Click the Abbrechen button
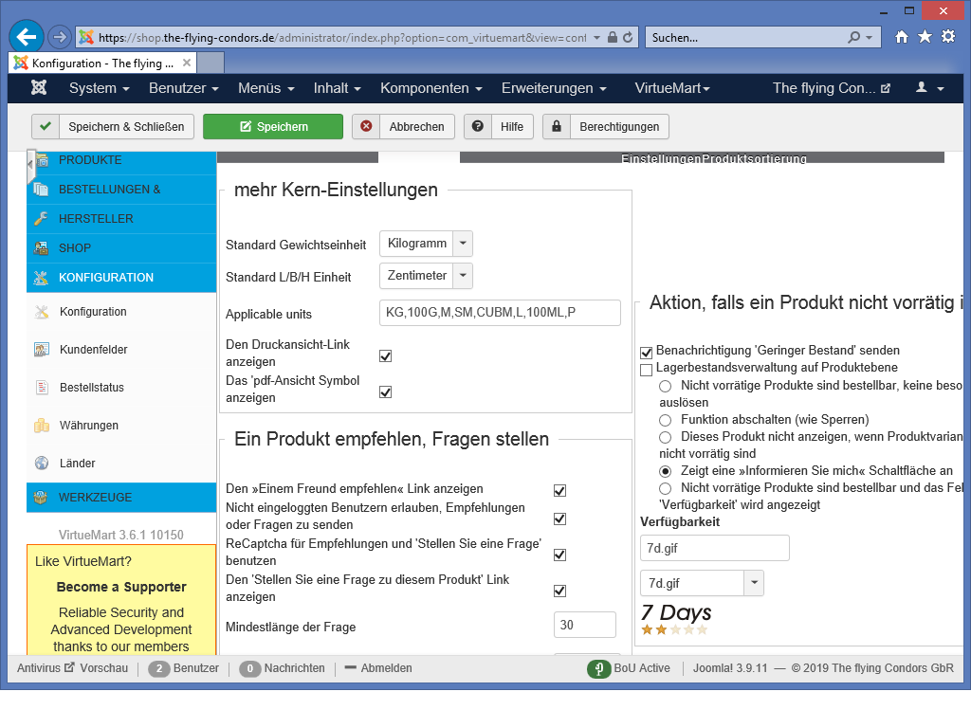 (403, 127)
